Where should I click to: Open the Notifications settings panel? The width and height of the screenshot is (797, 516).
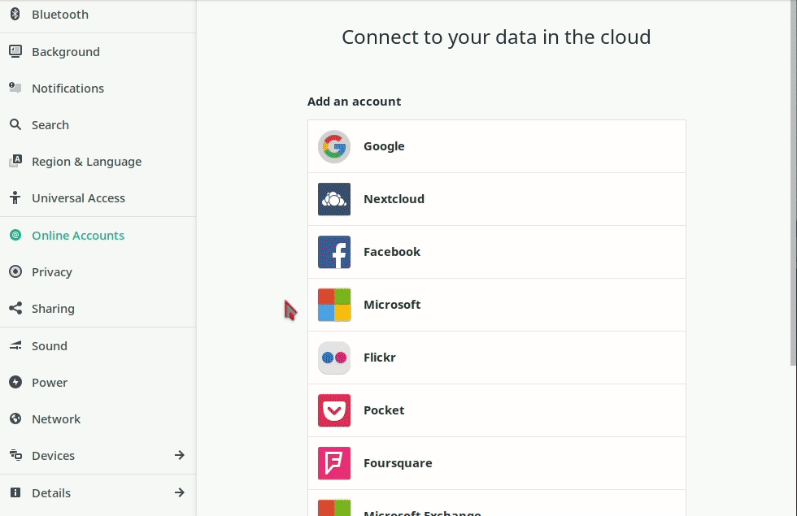[x=68, y=89]
